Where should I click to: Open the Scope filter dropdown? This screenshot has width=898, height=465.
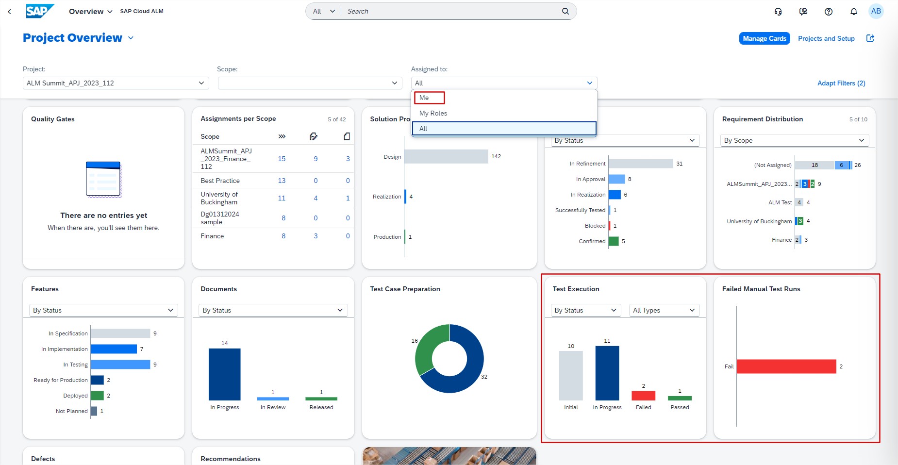[x=310, y=83]
